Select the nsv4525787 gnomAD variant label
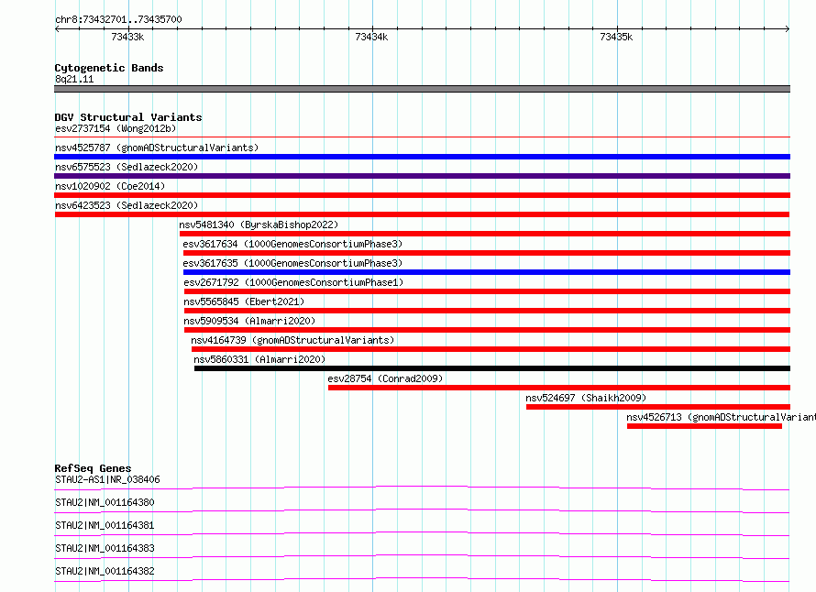Screen dimensions: 816x592 (157, 148)
